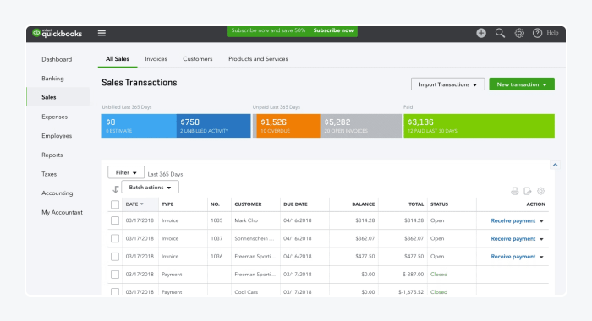Viewport: 592px width, 321px height.
Task: Go to Expenses in the sidebar
Action: click(x=54, y=117)
